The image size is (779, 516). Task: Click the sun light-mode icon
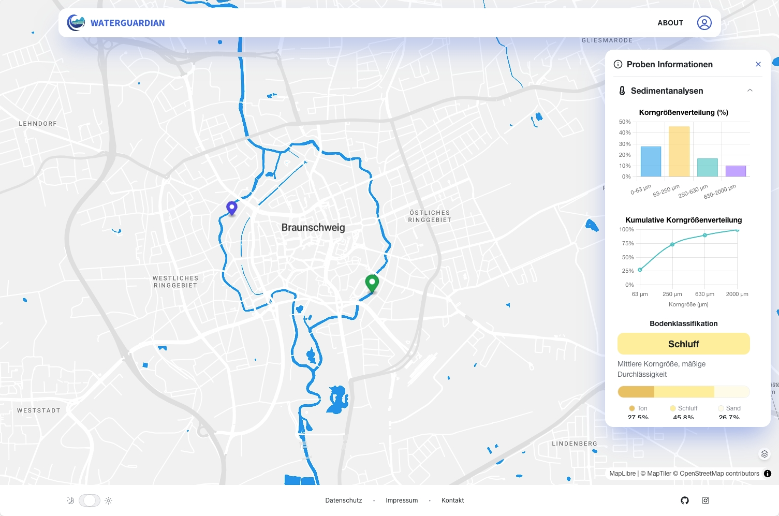(x=108, y=500)
